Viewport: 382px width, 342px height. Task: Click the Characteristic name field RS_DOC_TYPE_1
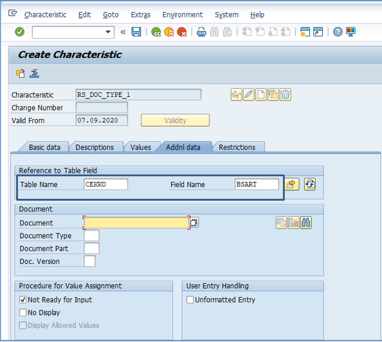tap(138, 95)
